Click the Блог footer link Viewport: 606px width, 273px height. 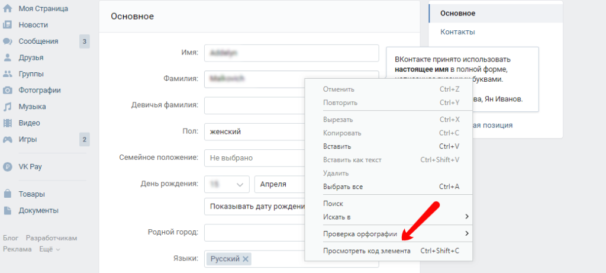coord(11,238)
